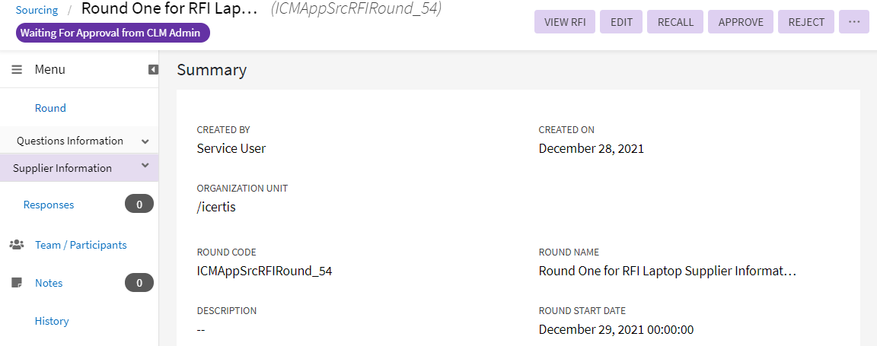This screenshot has width=877, height=346.
Task: Expand the Questions Information section
Action: pos(145,141)
